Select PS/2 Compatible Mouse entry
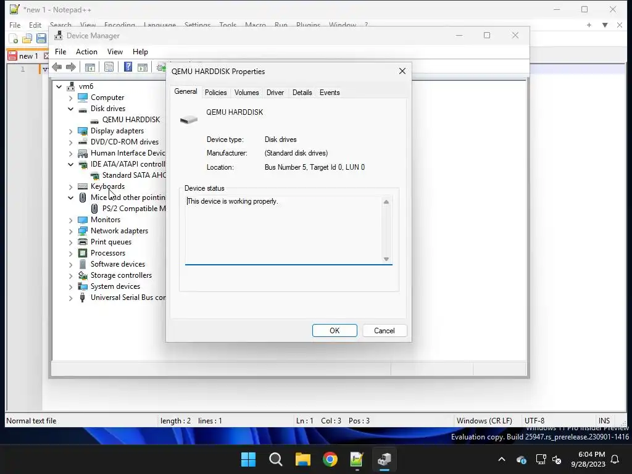 [x=134, y=209]
